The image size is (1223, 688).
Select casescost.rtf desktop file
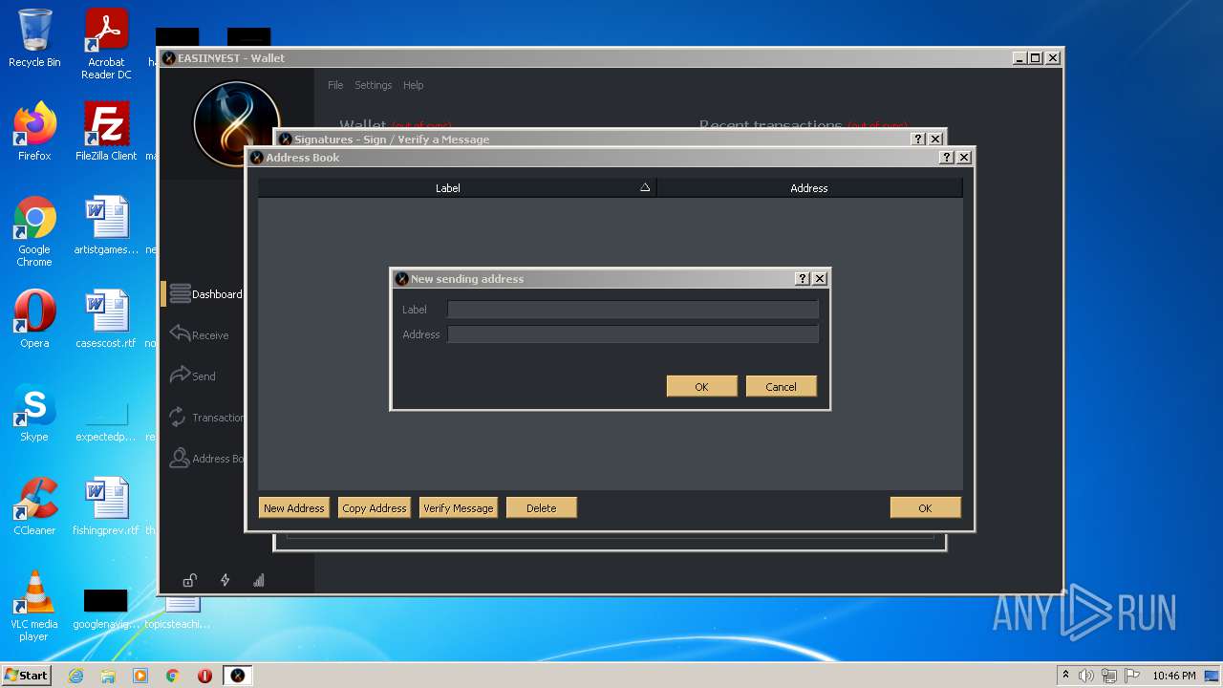(x=106, y=319)
